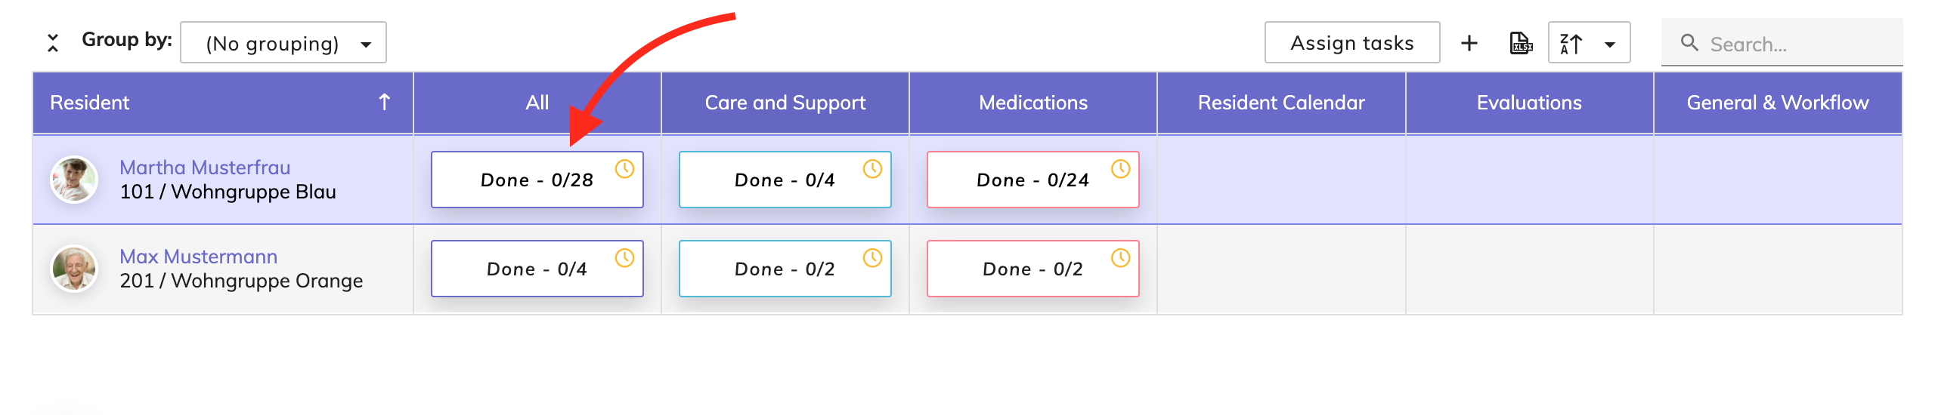Viewport: 1935px width, 415px height.
Task: Open Max Mustermann resident link
Action: click(x=198, y=257)
